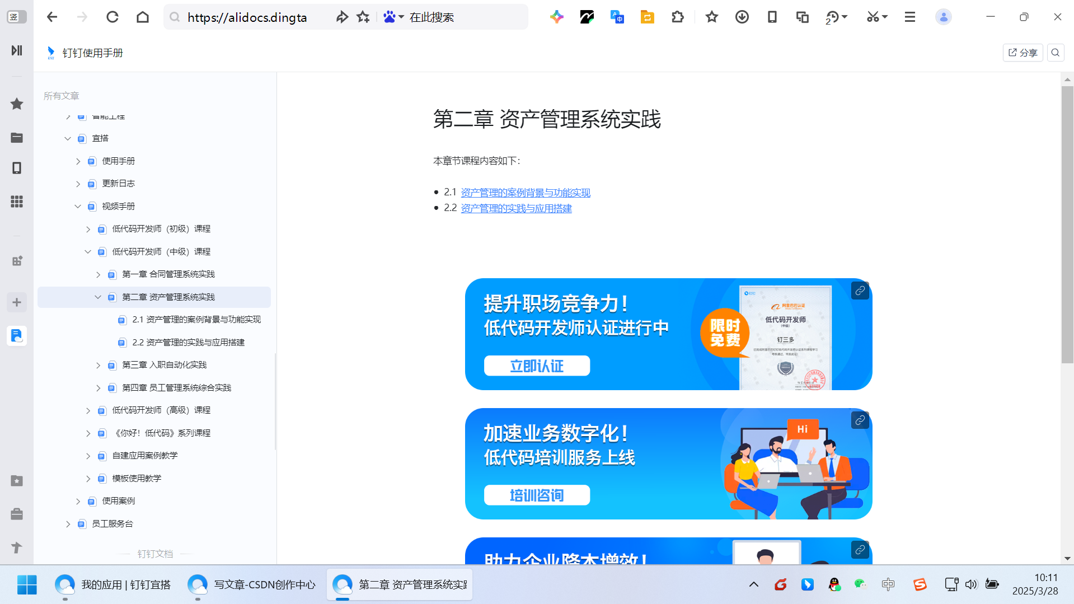1074x604 pixels.
Task: Open the WeChat tray icon
Action: (860, 585)
